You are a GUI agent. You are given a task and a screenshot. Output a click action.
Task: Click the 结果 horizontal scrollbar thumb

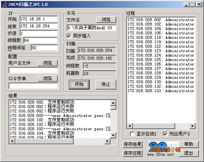(x=44, y=141)
